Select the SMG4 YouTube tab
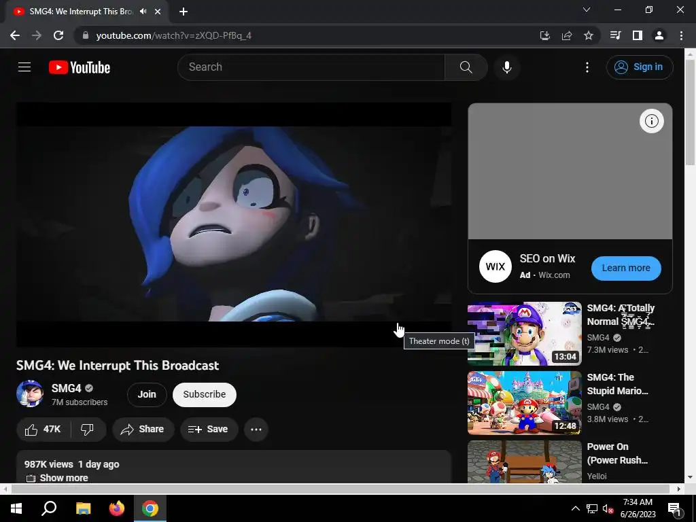The image size is (696, 522). point(87,12)
